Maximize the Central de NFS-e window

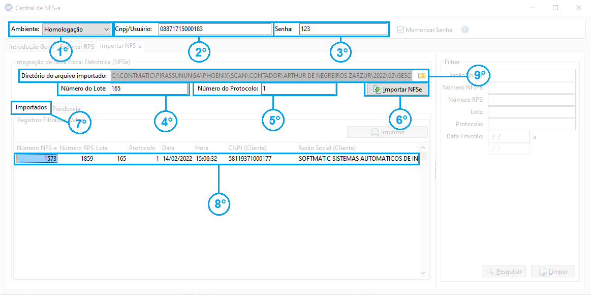tap(555, 8)
